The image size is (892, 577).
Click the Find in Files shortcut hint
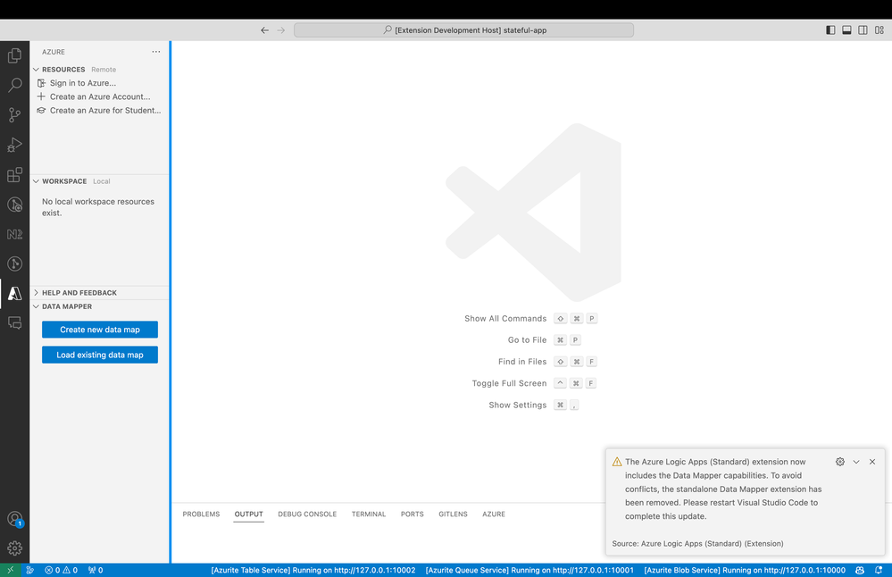click(546, 362)
